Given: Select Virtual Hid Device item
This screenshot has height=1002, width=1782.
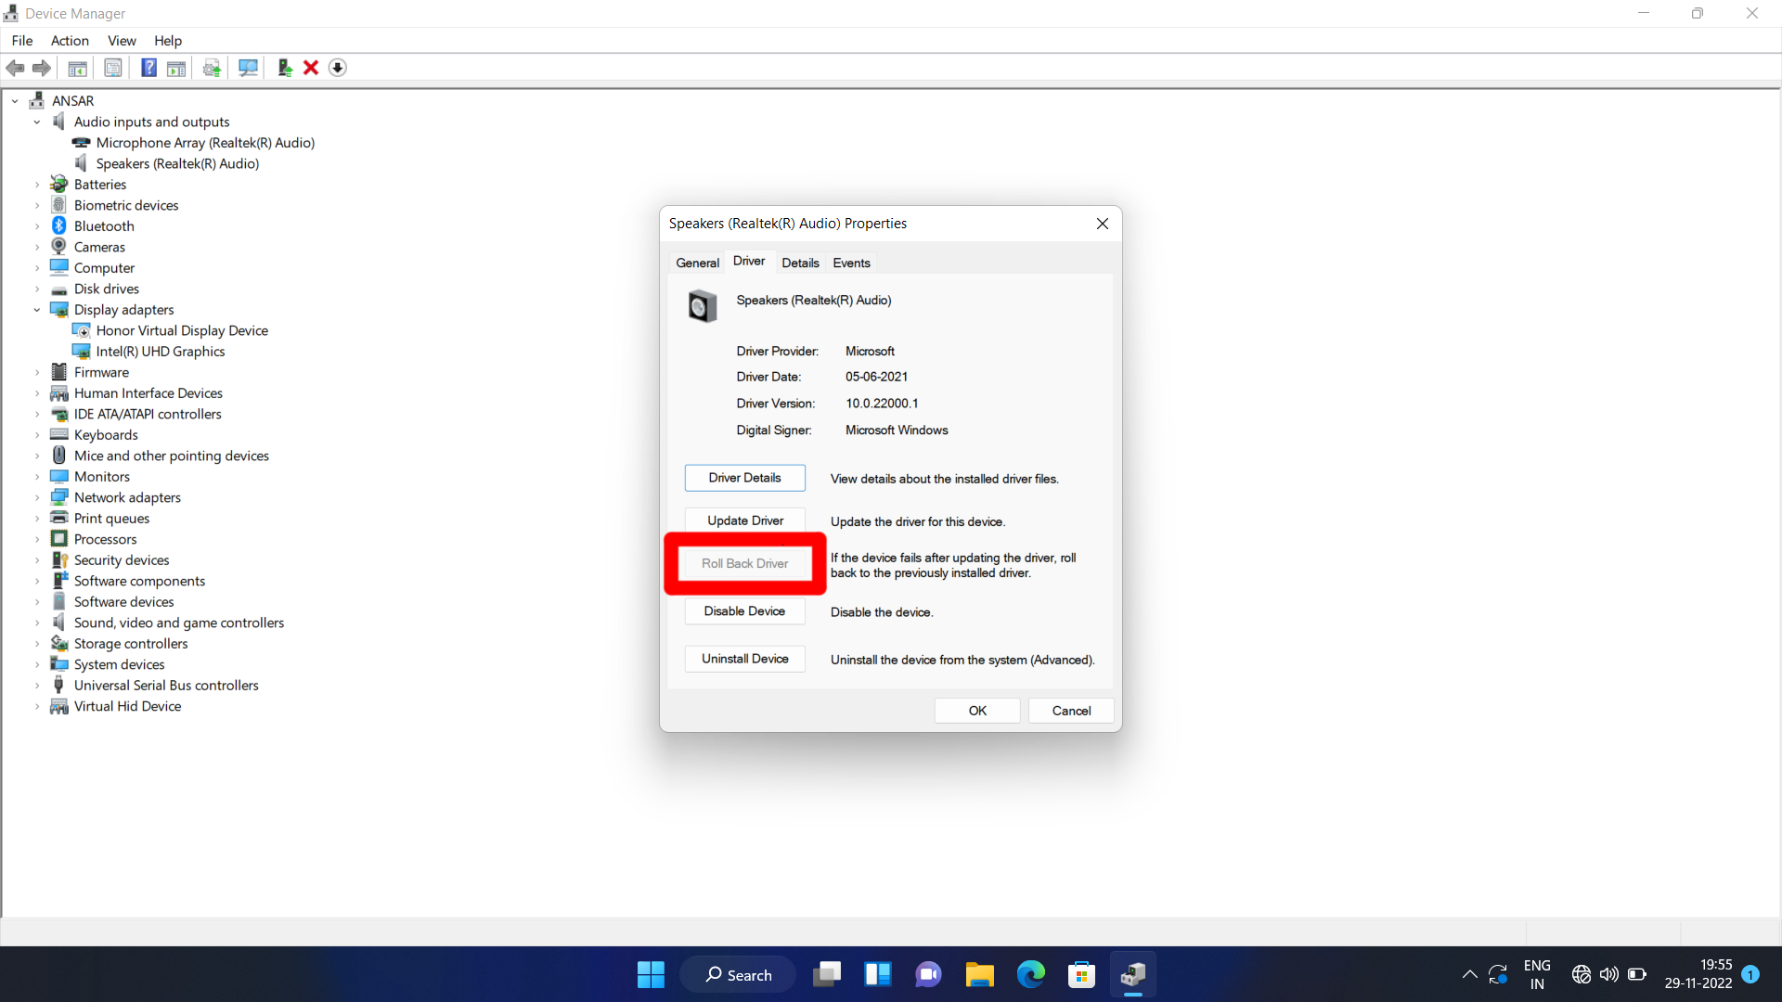Looking at the screenshot, I should coord(127,706).
